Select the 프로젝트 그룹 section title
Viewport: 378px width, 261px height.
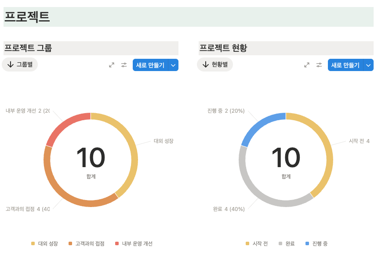tap(29, 48)
